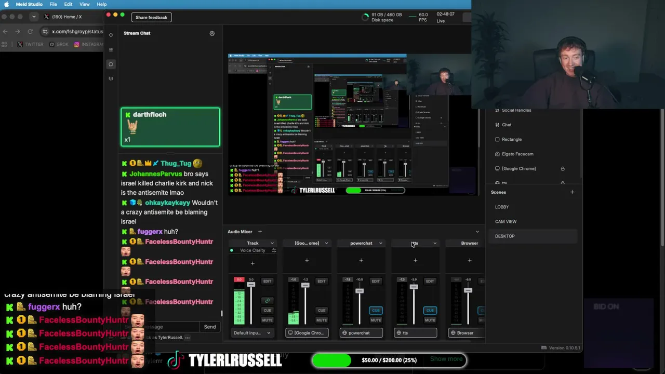Open the TWITTER bookmark in Chrome
The image size is (665, 374).
[31, 44]
